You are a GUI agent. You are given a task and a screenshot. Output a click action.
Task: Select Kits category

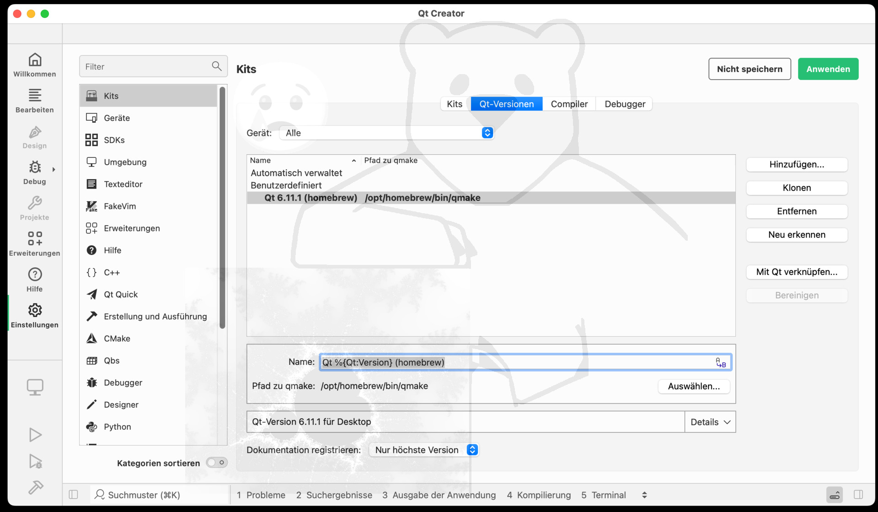click(x=148, y=96)
